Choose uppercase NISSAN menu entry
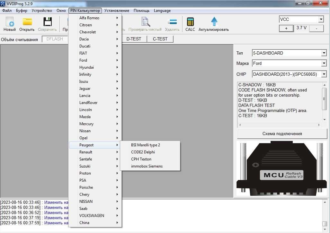Viewport: 330px width, 233px height. (x=95, y=202)
